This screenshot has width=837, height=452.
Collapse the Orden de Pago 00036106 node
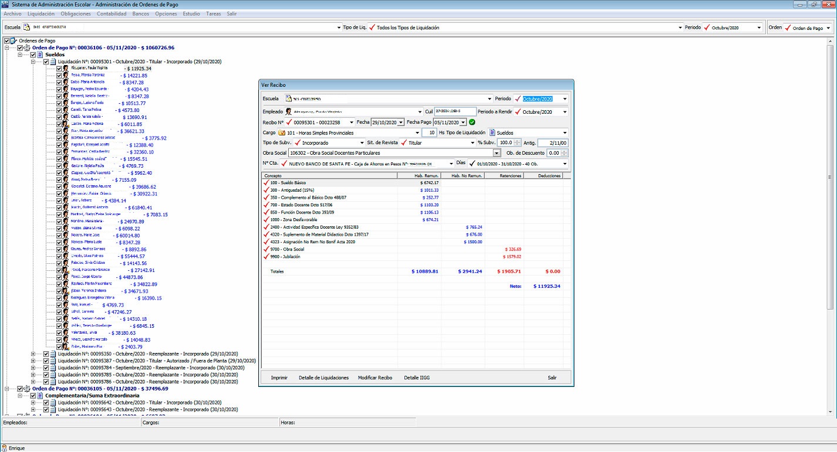pyautogui.click(x=7, y=47)
